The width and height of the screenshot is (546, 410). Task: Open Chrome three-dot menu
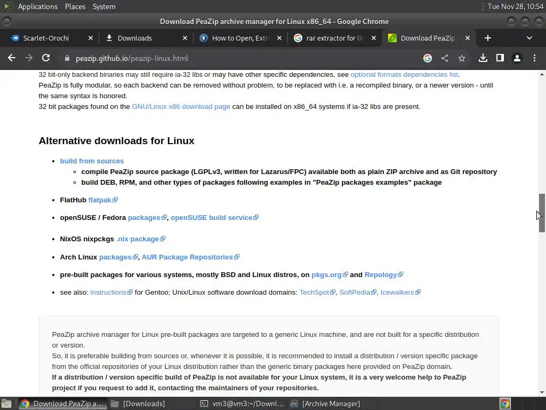(534, 58)
